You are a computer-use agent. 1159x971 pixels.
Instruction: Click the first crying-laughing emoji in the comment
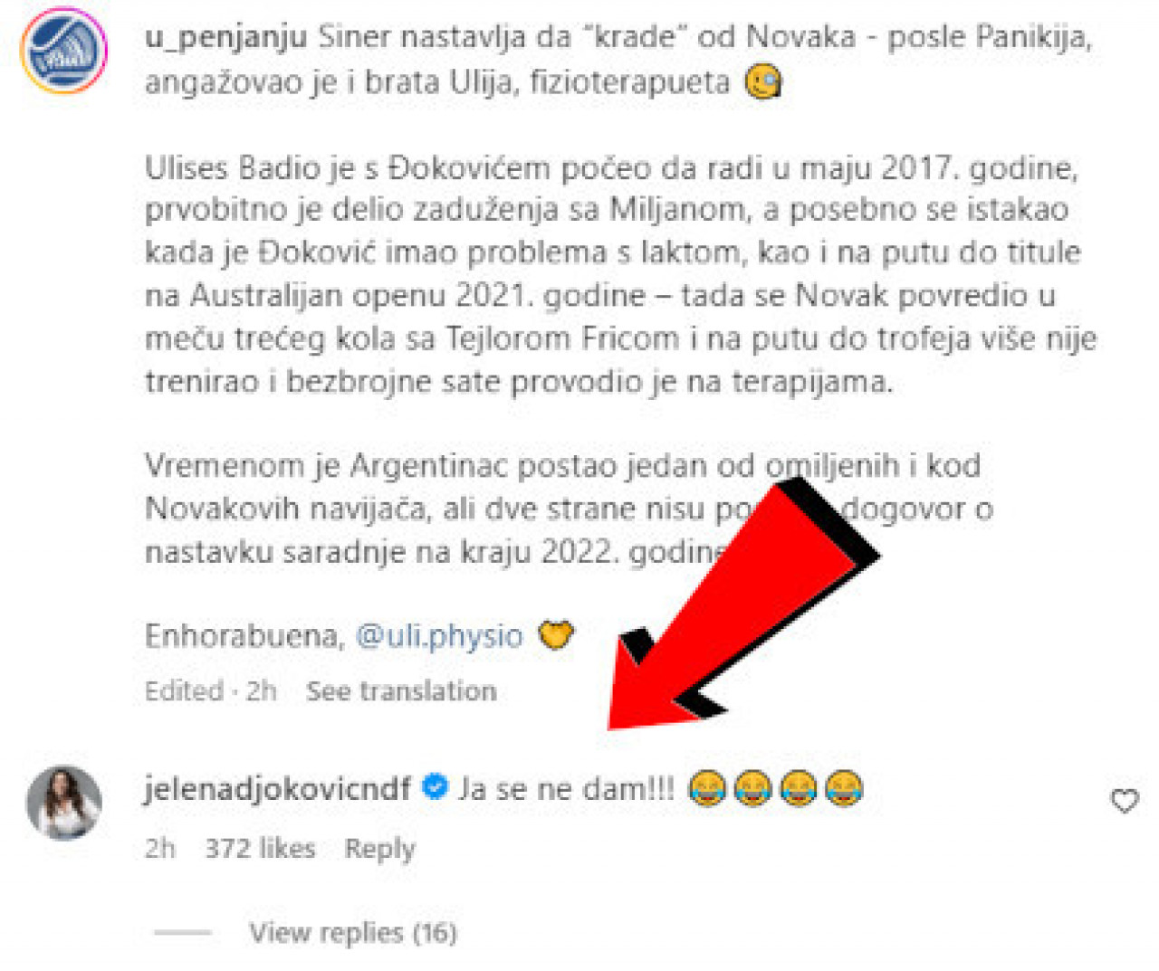point(707,788)
